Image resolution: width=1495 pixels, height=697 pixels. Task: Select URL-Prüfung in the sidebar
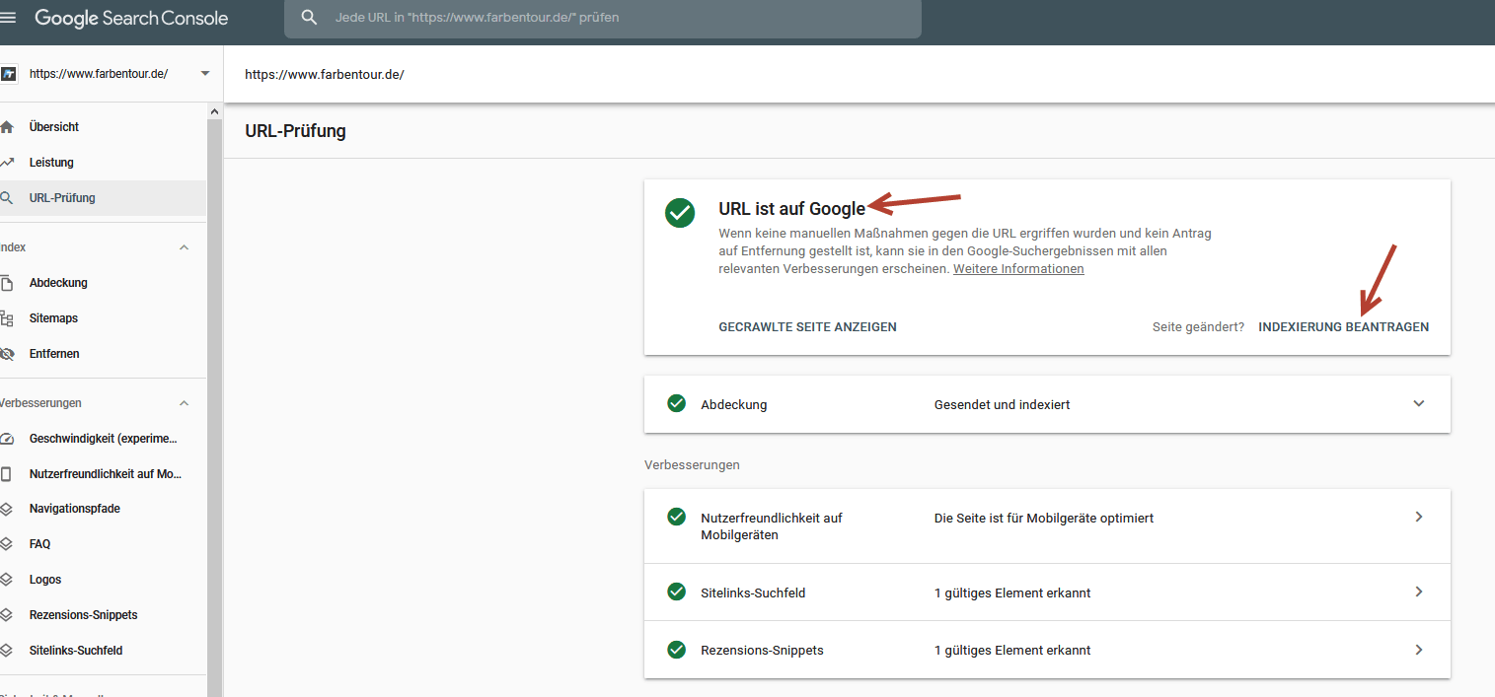point(103,198)
